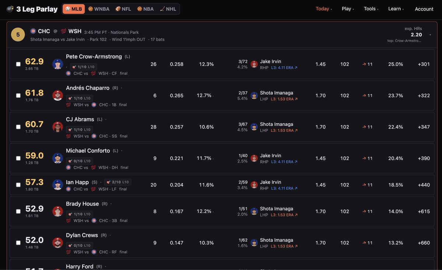Click the wind arrow icon in Ian Happ row
Viewport: 442px width, 270px height.
coord(364,185)
